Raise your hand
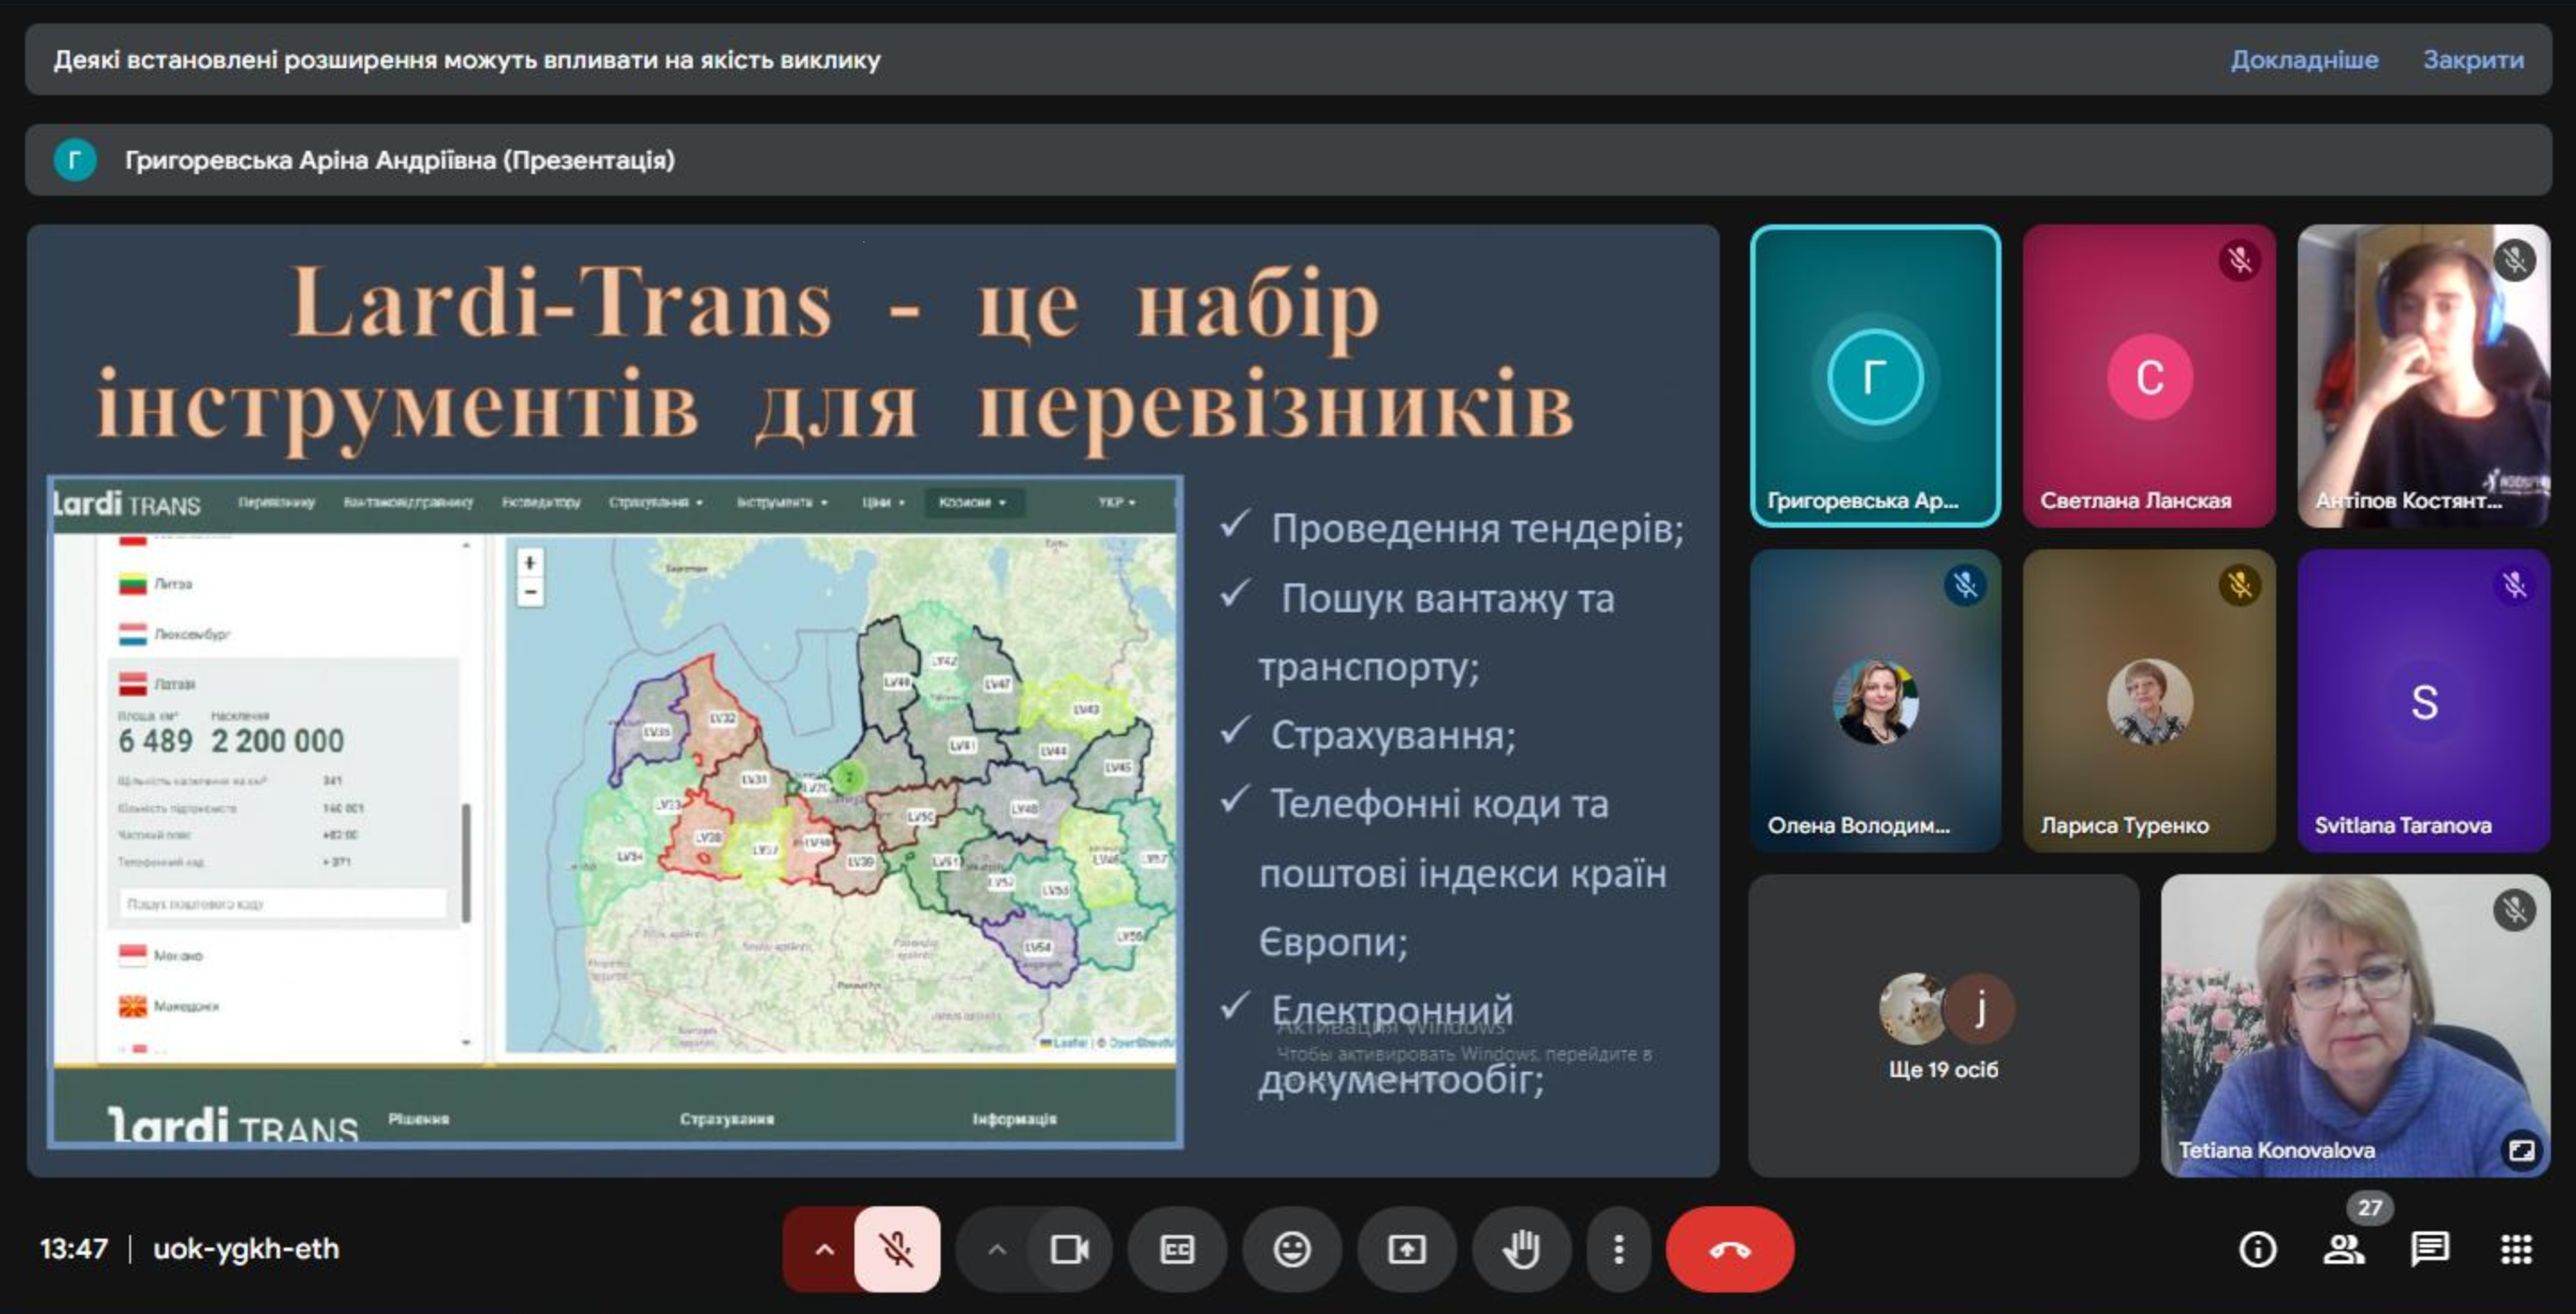The width and height of the screenshot is (2576, 1314). pos(1521,1249)
